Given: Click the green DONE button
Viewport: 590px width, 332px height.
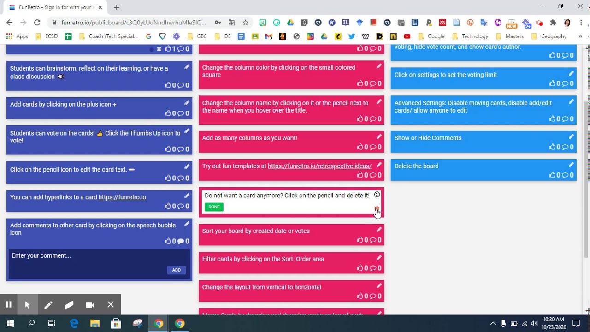Looking at the screenshot, I should click(214, 207).
